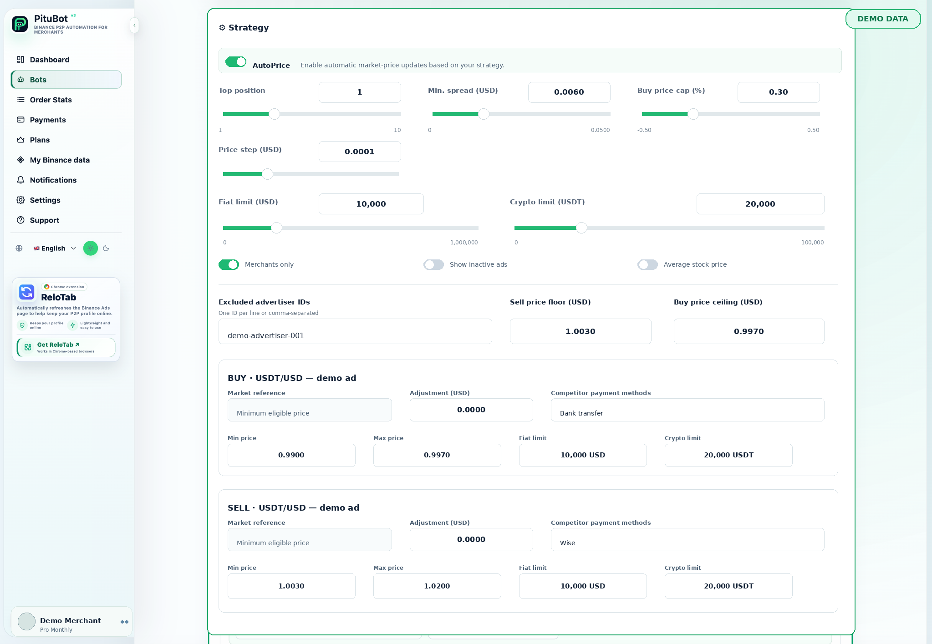The height and width of the screenshot is (644, 932).
Task: Click the Price step value field
Action: 360,152
